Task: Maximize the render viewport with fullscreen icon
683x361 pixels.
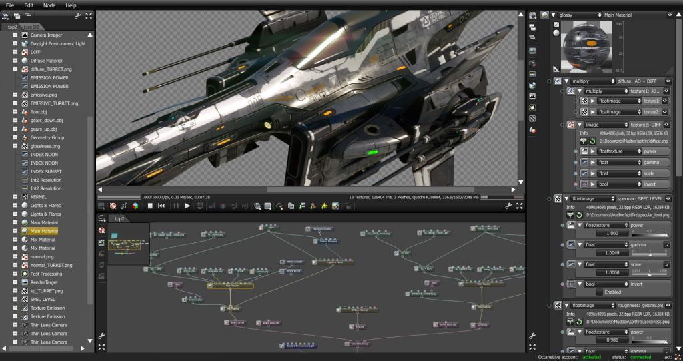Action: point(519,206)
